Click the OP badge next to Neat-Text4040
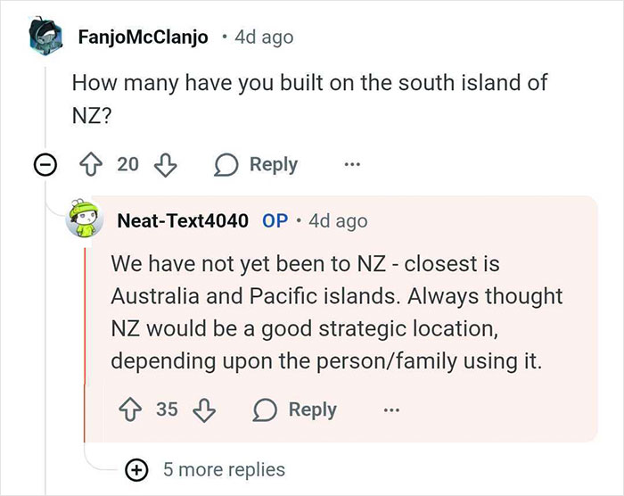 (275, 220)
